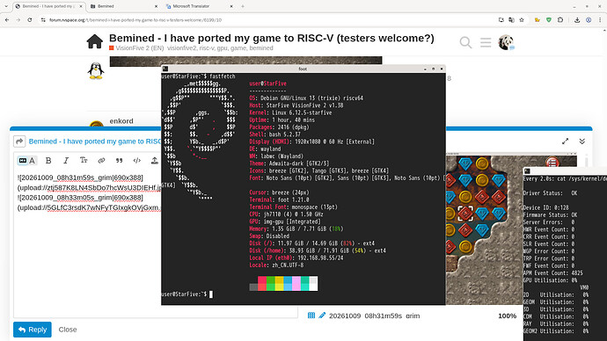The width and height of the screenshot is (607, 341).
Task: Go back in the browser
Action: pyautogui.click(x=7, y=19)
